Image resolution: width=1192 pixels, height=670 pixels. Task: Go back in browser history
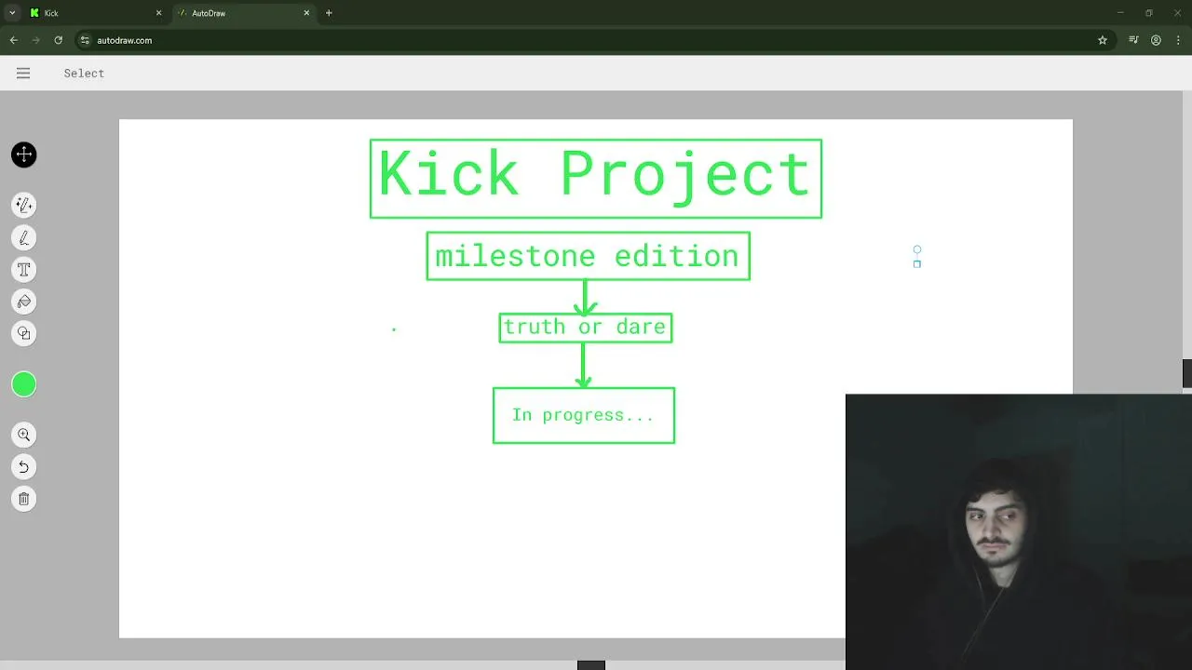click(13, 40)
